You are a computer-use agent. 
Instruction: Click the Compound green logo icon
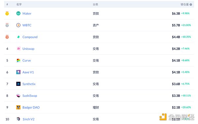pyautogui.click(x=18, y=37)
